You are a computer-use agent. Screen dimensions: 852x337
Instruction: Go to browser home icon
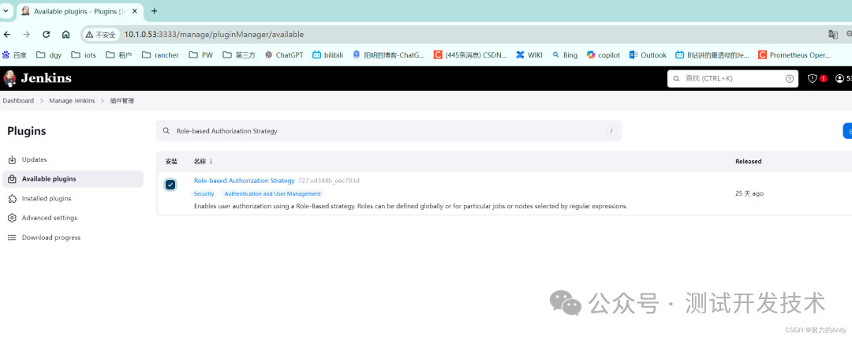[x=65, y=34]
